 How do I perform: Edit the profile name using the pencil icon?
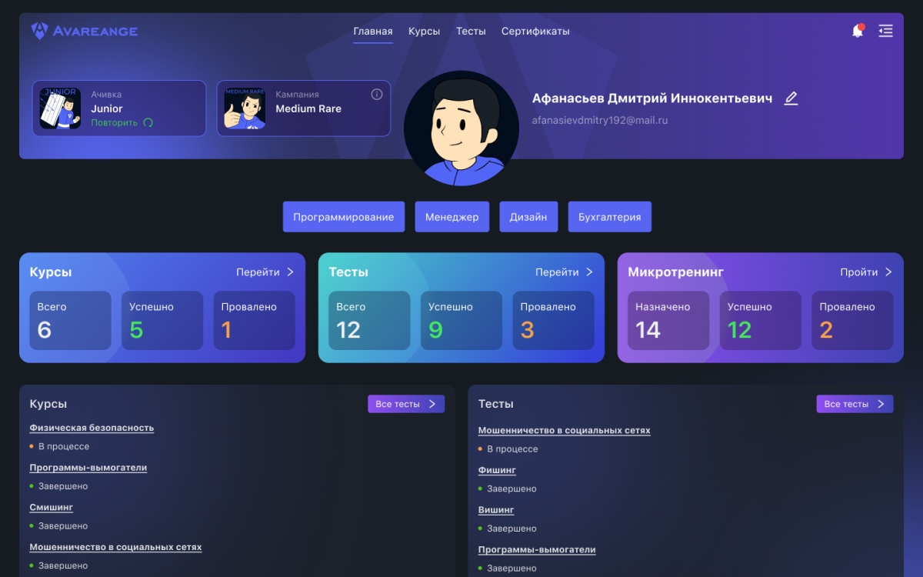[791, 98]
